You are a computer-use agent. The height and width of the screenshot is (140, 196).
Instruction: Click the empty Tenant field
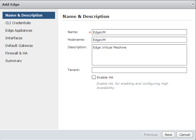click(139, 70)
